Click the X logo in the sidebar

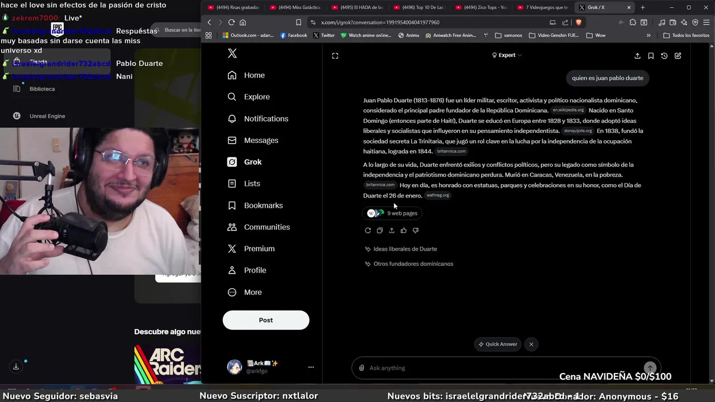[x=232, y=54]
